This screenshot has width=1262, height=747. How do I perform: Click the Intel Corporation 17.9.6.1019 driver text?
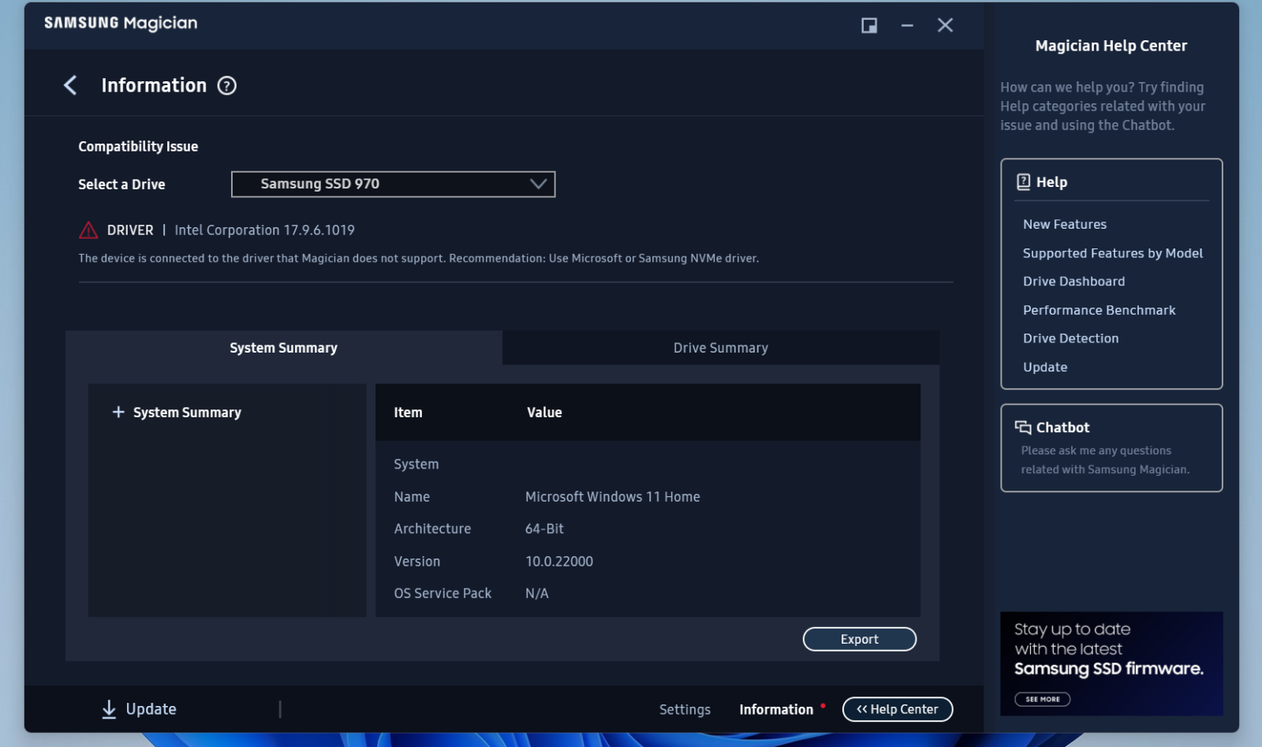264,230
